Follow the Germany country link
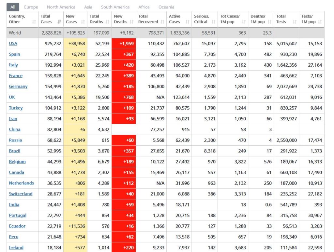Screen dimensions: 334x252 pos(18,86)
